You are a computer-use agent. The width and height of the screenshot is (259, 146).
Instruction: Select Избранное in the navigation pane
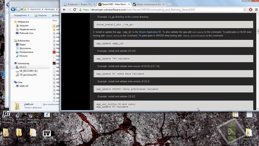(23, 21)
